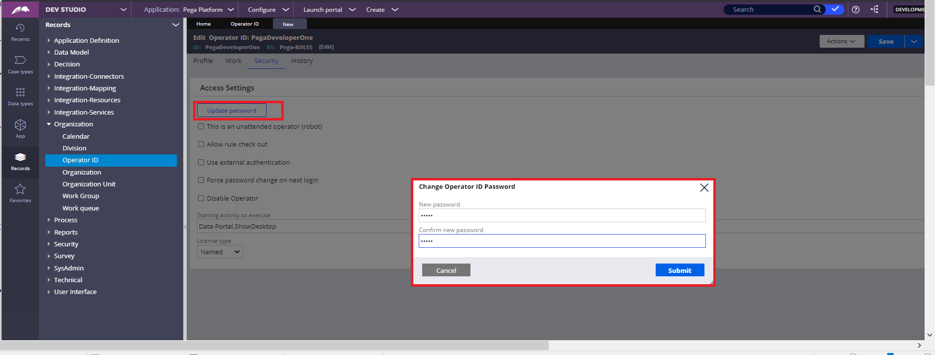Select Work queue tree item
The height and width of the screenshot is (355, 935).
click(81, 208)
